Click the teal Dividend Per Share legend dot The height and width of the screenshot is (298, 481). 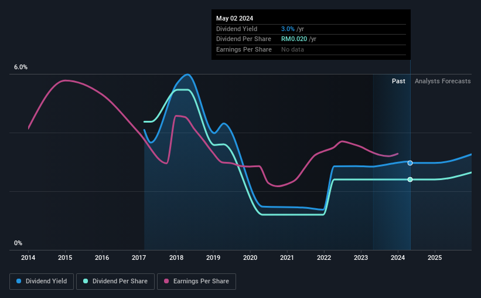[x=86, y=281]
